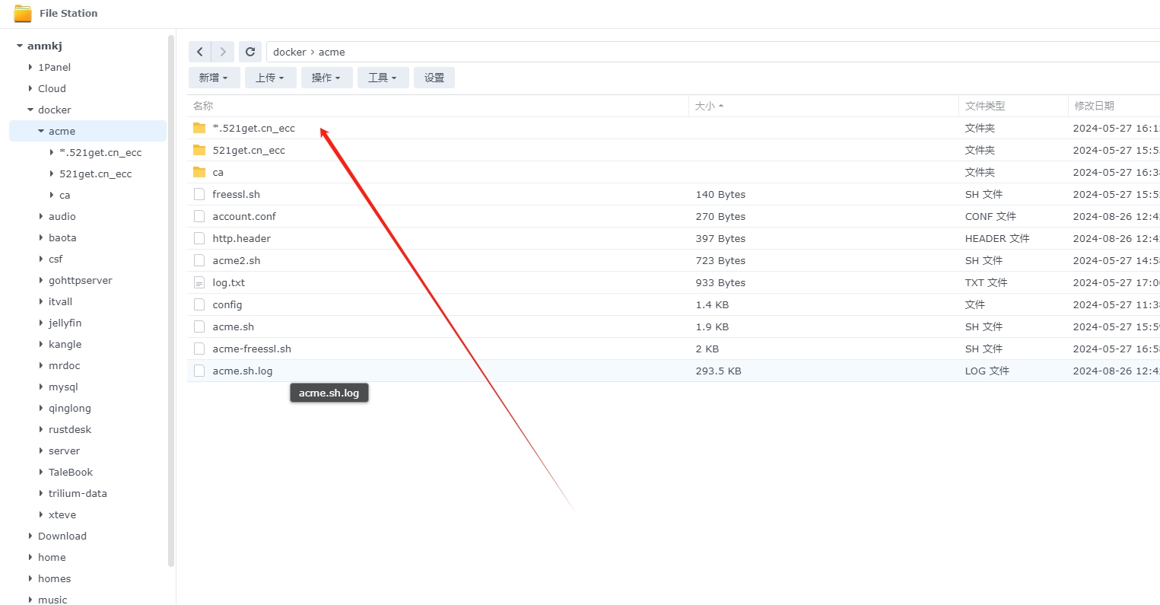Select the *.521get.cn_ecc folder icon in list
Image resolution: width=1160 pixels, height=605 pixels.
click(x=199, y=128)
